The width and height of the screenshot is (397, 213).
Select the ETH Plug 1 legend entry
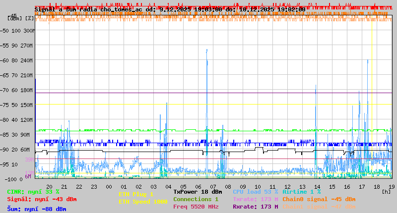(136, 194)
